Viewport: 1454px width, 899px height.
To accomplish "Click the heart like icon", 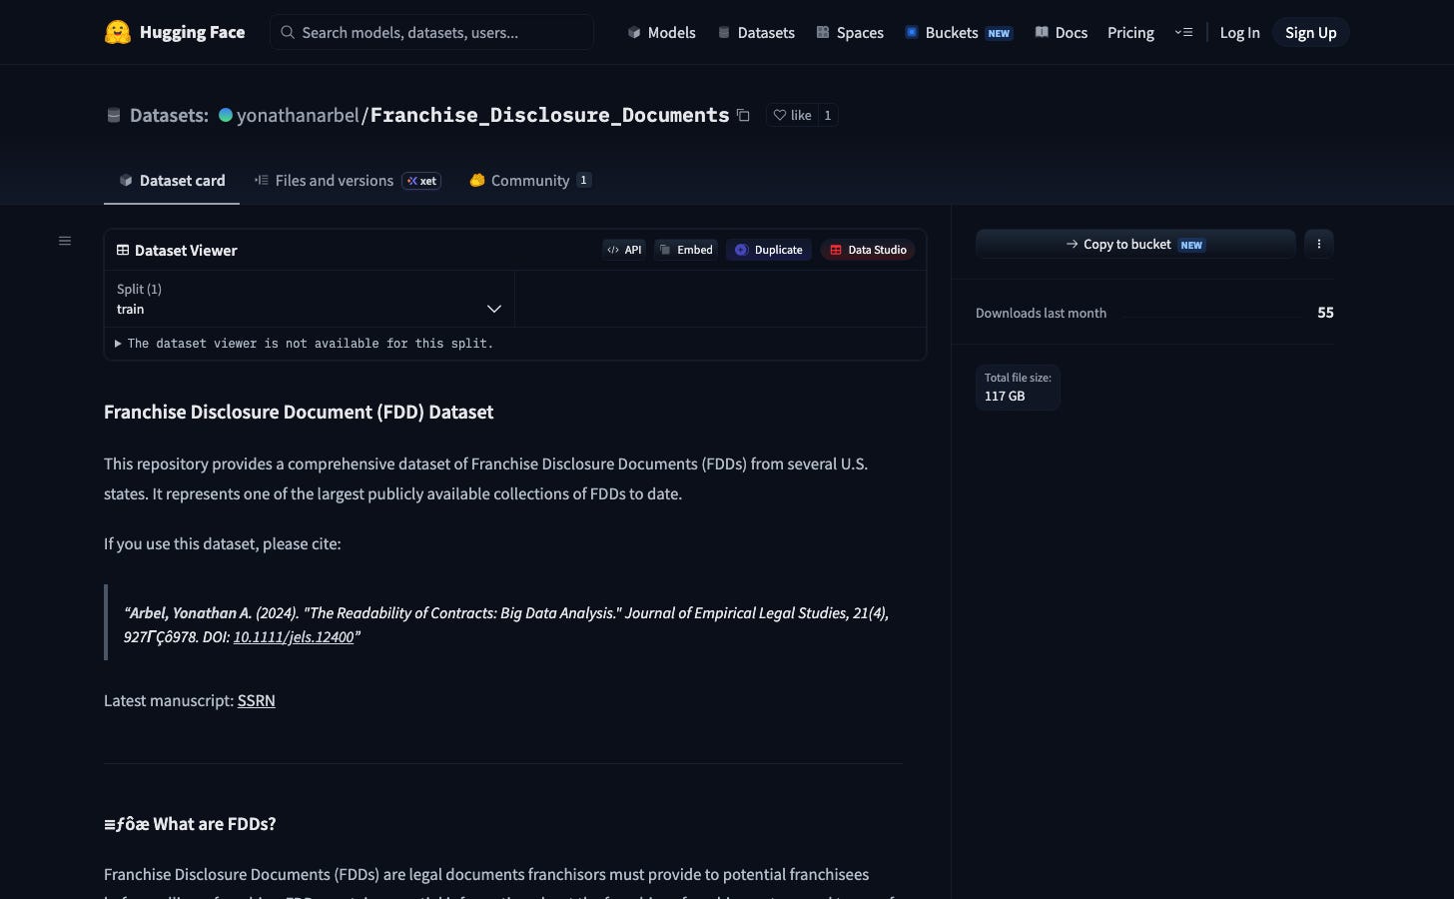I will click(x=780, y=115).
